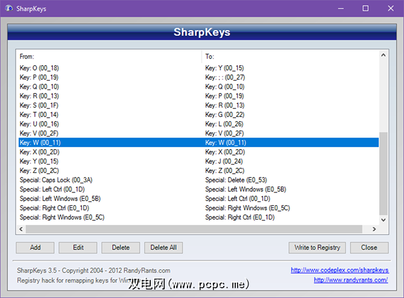Click the Edit button
The height and width of the screenshot is (298, 404).
78,247
